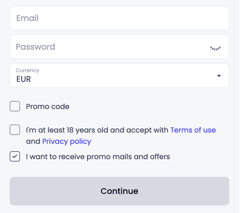Screen dimensions: 240x213
Task: Focus the Email input field
Action: coord(119,18)
